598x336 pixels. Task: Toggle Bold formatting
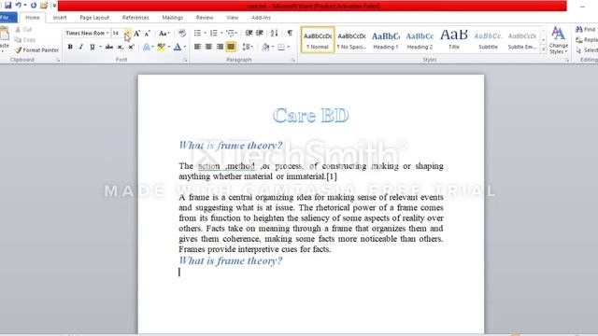(70, 47)
